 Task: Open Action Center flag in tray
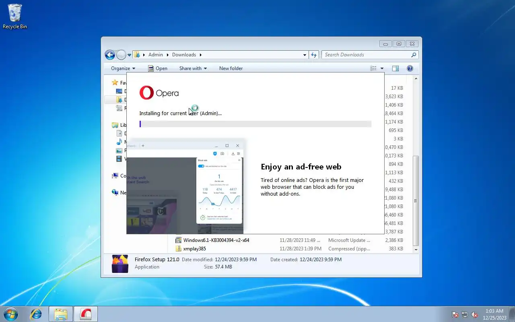coord(455,314)
